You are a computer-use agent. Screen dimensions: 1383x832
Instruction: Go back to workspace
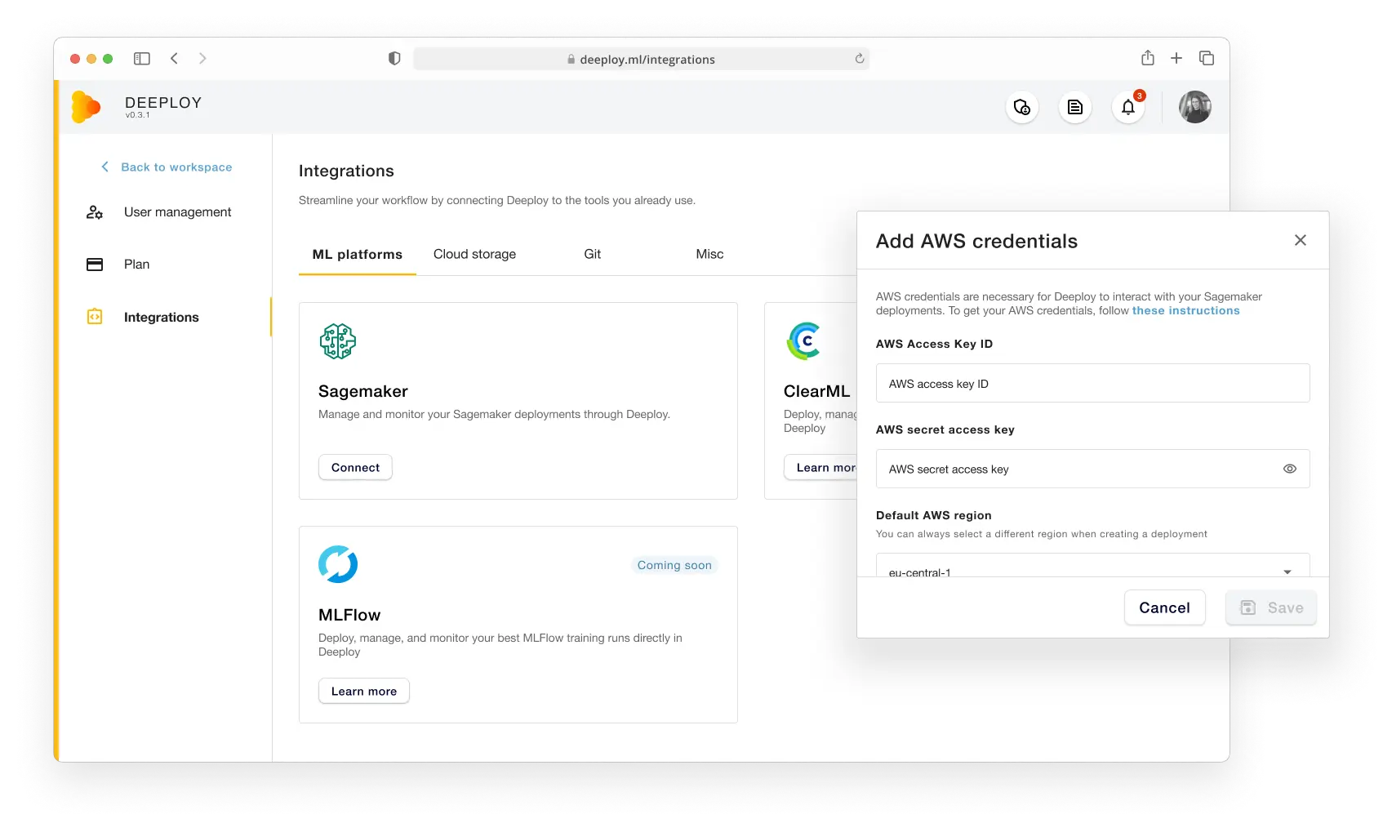coord(167,167)
